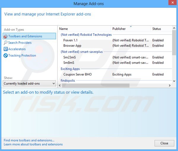Image resolution: width=178 pixels, height=151 pixels.
Task: Click the Tracking Protection blocked icon
Action: [5, 56]
